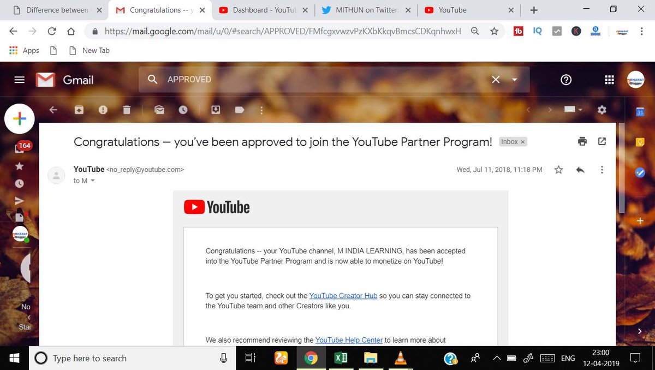Open File Explorer from the taskbar

point(371,358)
